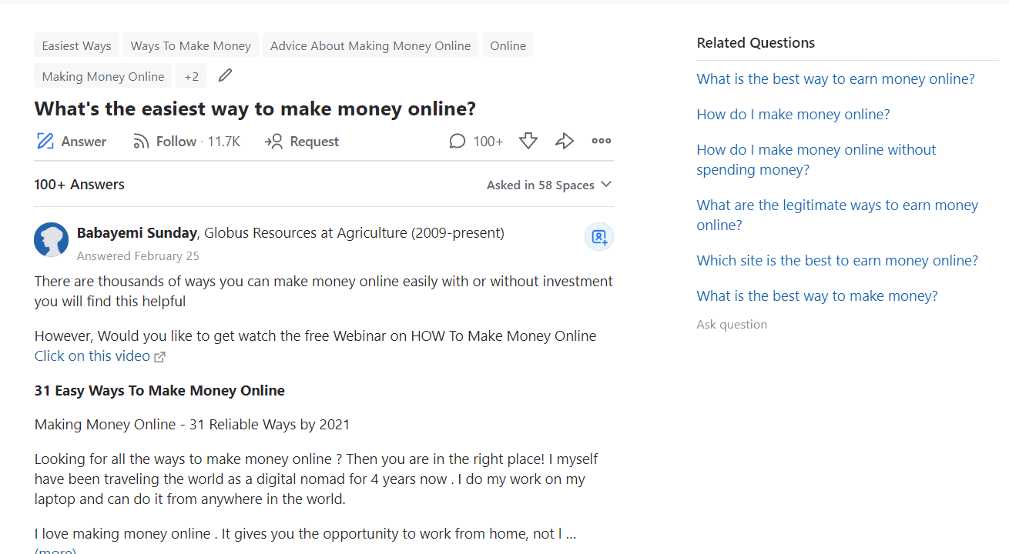This screenshot has height=554, width=1009.
Task: Click the Request person-arrow icon
Action: point(274,142)
